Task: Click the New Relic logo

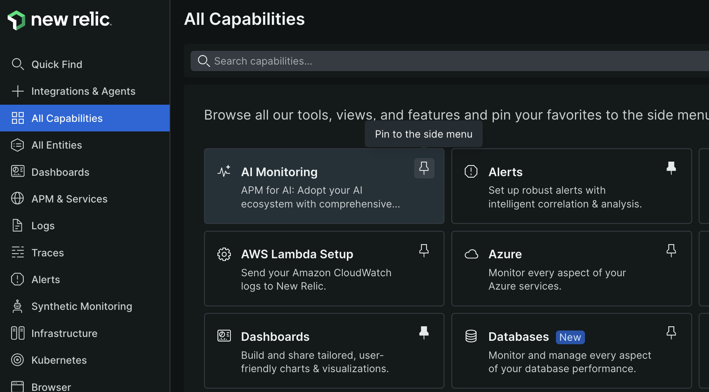Action: click(59, 20)
